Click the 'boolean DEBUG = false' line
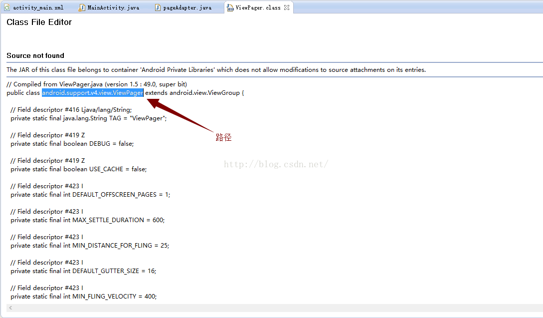 [72, 144]
